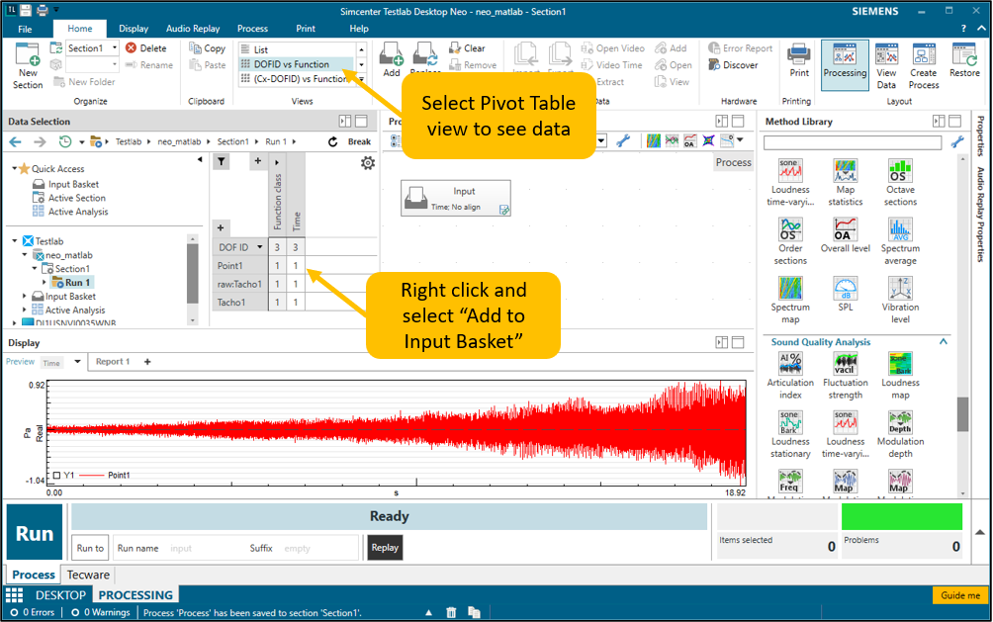This screenshot has height=622, width=993.
Task: Open the filter in the pivot table
Action: tap(221, 161)
